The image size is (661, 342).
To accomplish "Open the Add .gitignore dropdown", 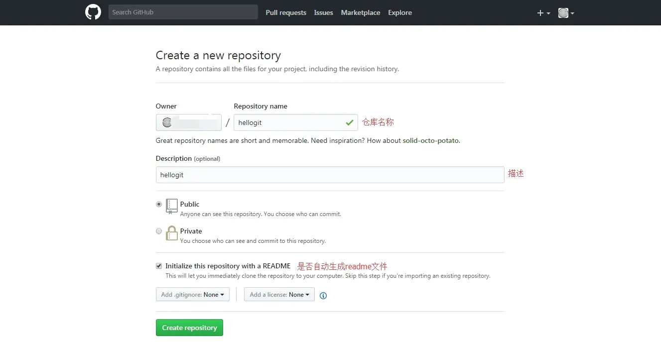I will click(193, 295).
